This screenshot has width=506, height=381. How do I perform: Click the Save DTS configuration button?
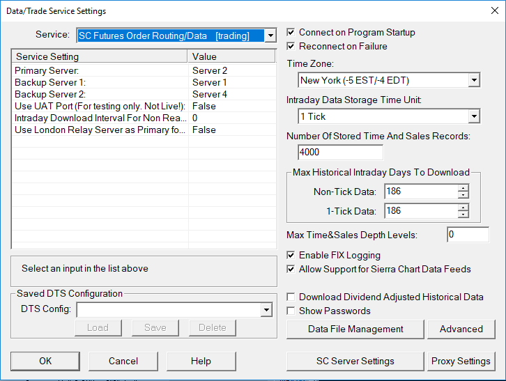coord(155,328)
